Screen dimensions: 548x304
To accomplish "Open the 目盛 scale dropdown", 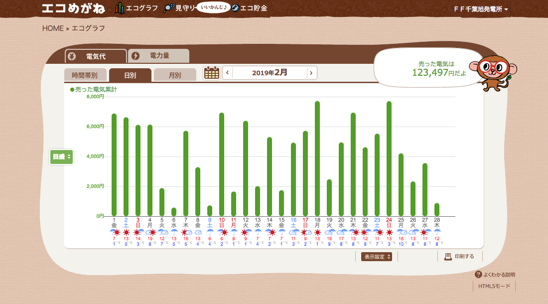I will [61, 156].
